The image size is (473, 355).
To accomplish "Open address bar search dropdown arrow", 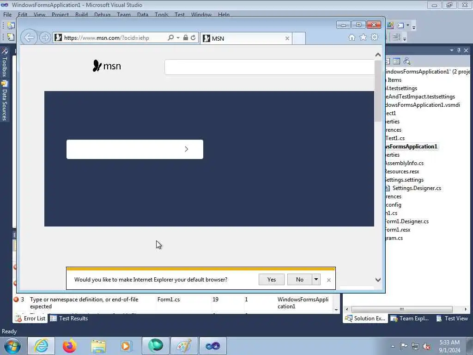I will [x=178, y=38].
